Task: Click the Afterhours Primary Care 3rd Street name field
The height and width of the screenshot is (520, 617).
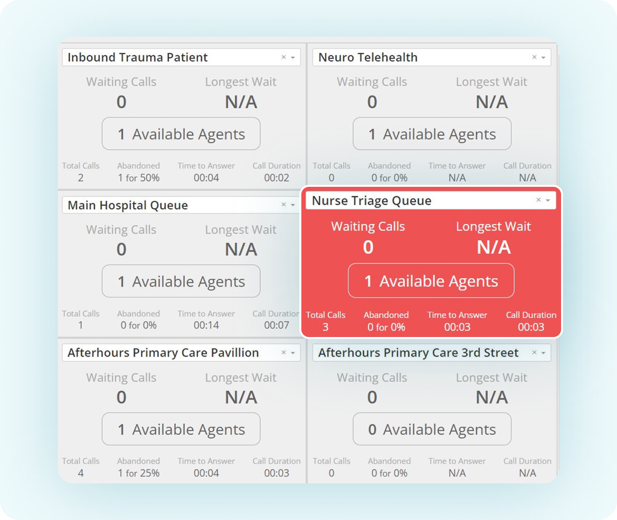Action: (x=432, y=352)
